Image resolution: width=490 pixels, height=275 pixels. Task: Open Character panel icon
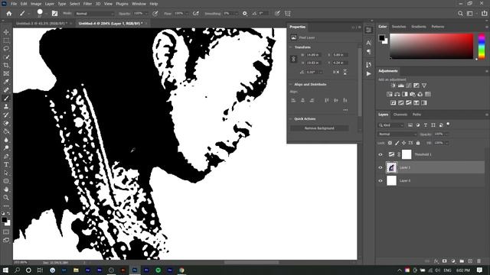tap(369, 43)
